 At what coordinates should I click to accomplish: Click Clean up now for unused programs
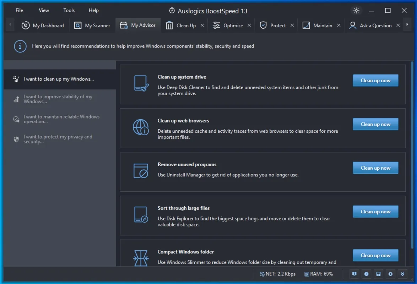coord(375,168)
